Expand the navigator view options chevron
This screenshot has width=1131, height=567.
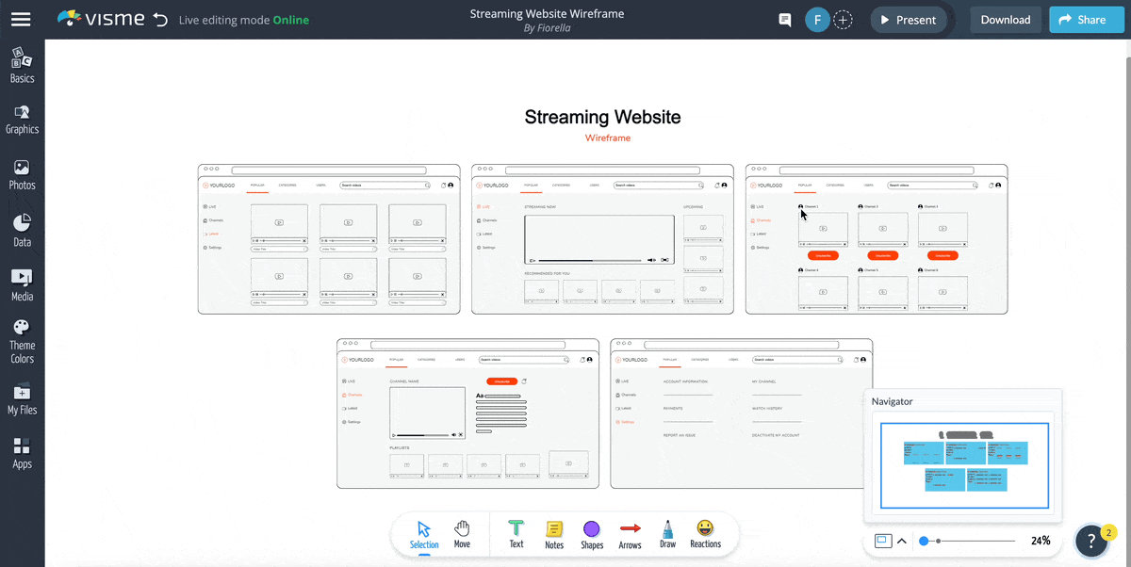click(x=900, y=540)
